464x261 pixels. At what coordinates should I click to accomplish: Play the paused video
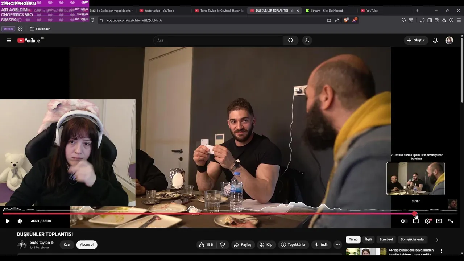pos(8,221)
